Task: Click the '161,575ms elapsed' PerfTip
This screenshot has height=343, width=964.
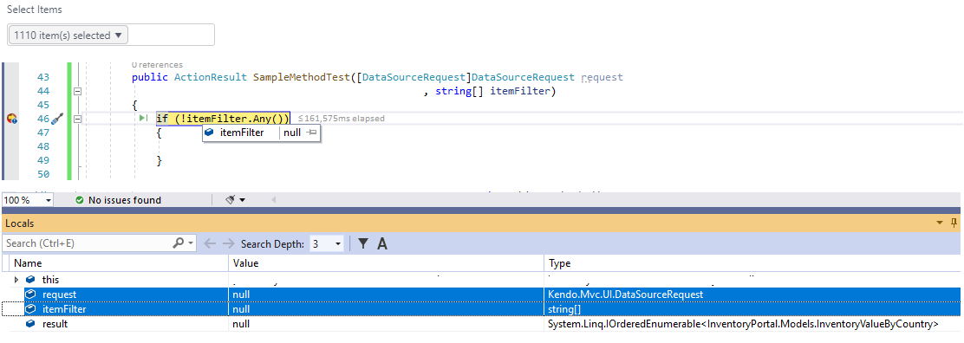Action: [342, 118]
